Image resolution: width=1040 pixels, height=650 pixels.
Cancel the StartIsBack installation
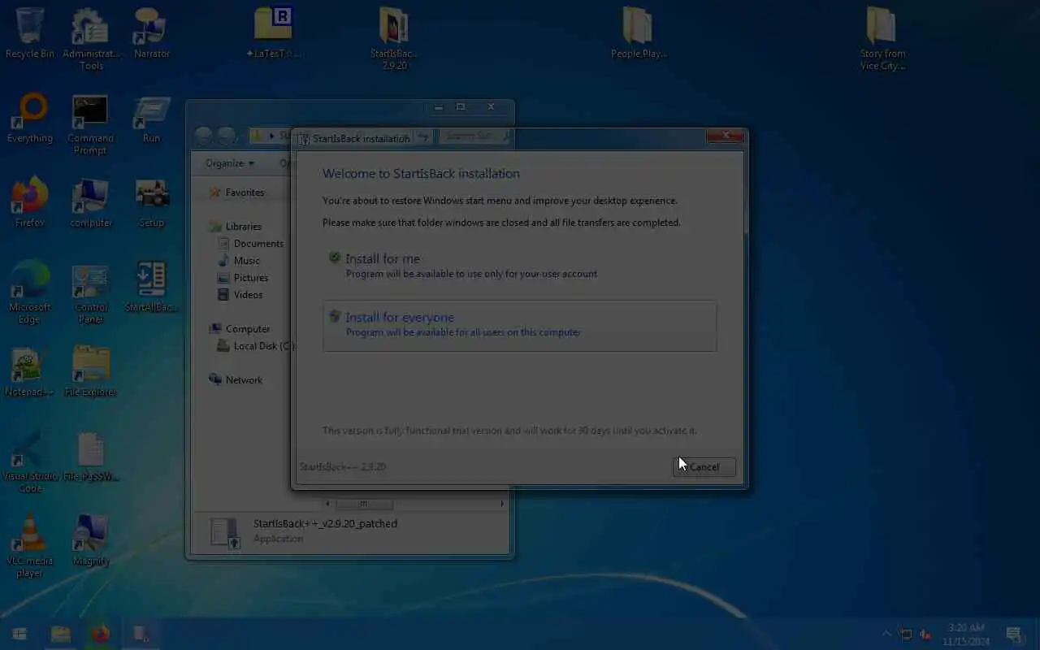(x=704, y=466)
